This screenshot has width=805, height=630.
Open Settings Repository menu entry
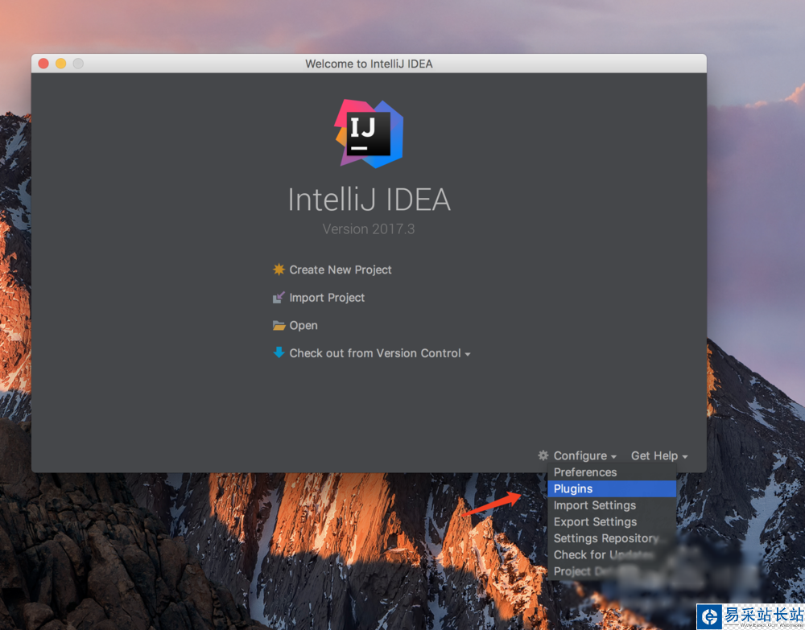tap(612, 538)
